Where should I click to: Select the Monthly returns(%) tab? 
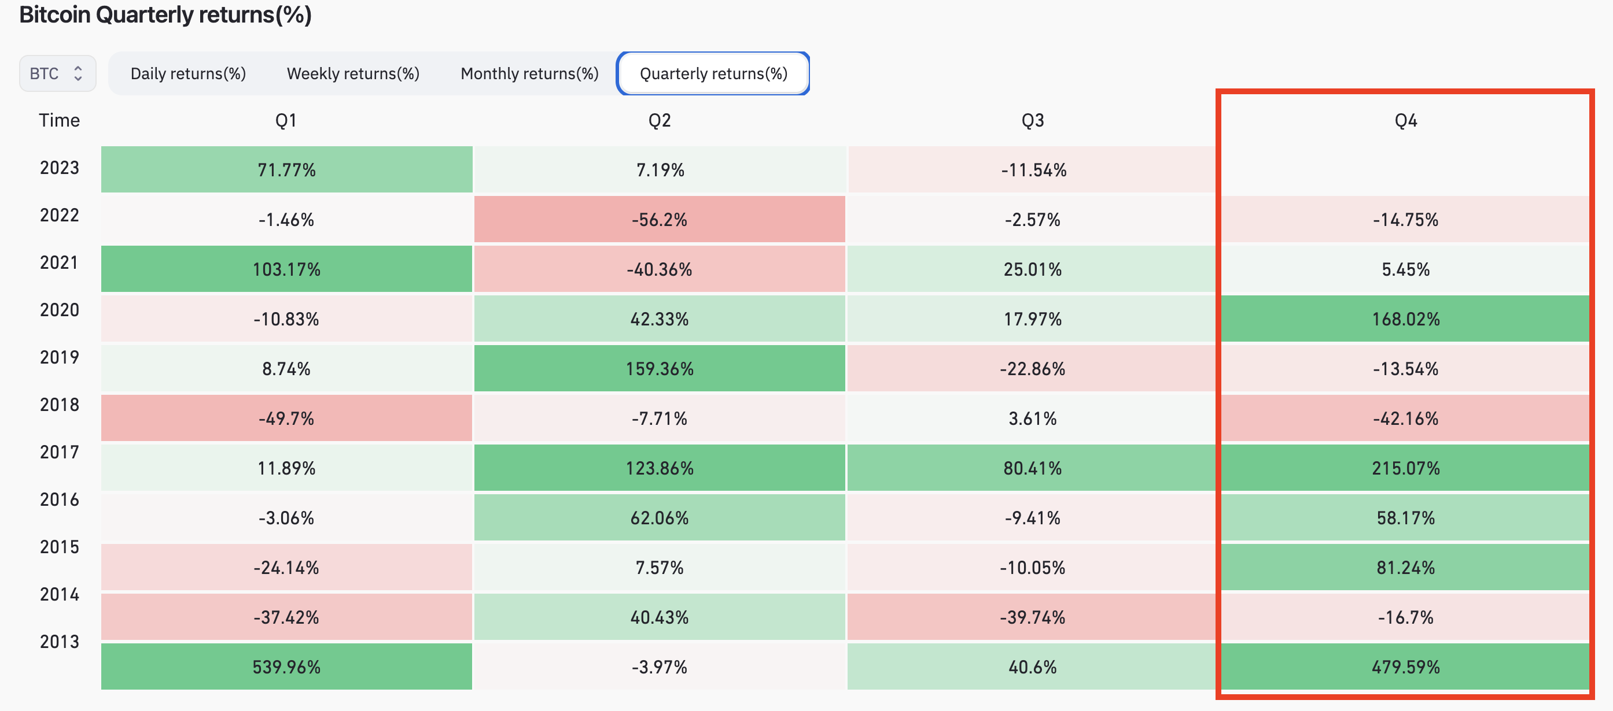tap(529, 73)
